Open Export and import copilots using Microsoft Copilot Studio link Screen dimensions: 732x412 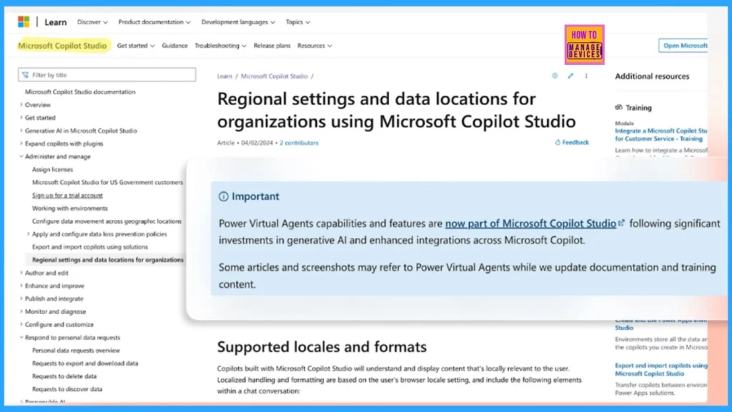pos(661,370)
